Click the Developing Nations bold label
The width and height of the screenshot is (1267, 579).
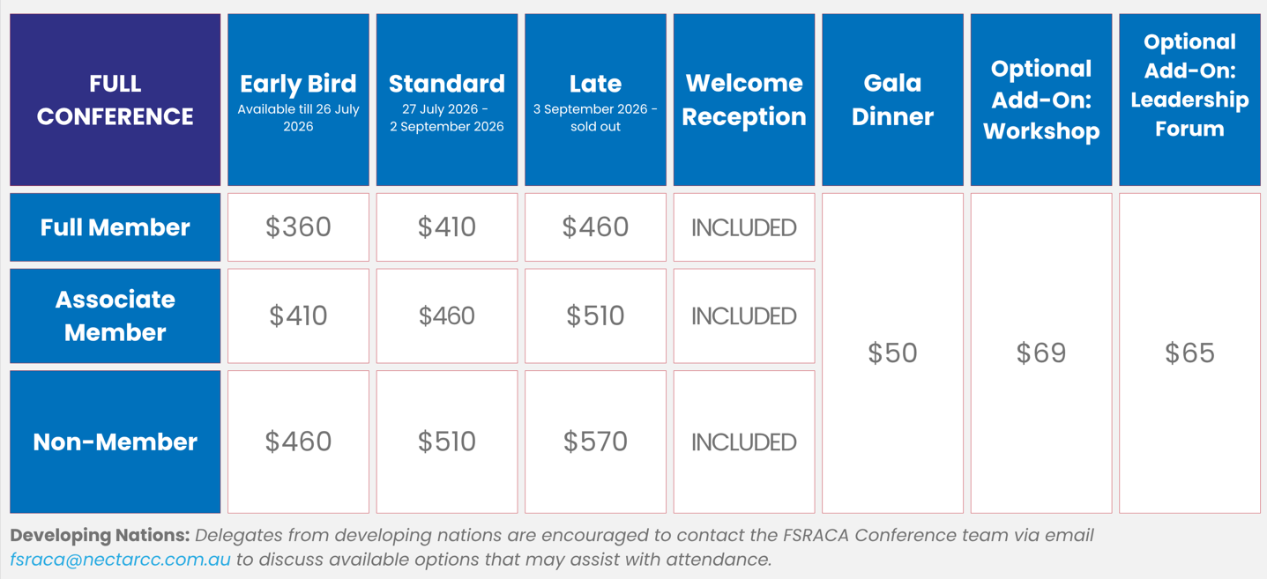coord(100,535)
